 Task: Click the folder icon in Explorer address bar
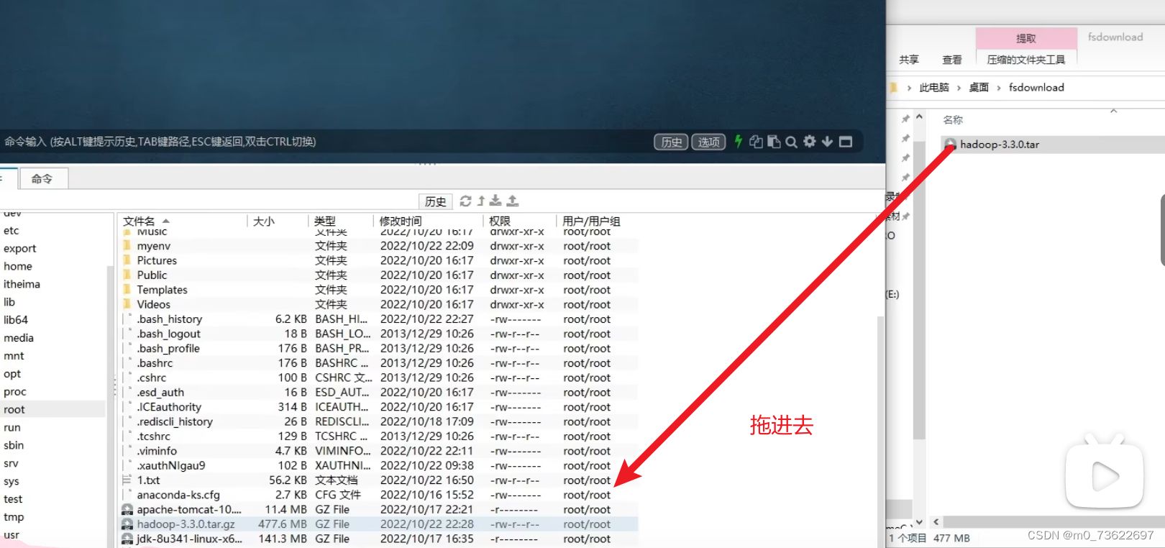893,88
